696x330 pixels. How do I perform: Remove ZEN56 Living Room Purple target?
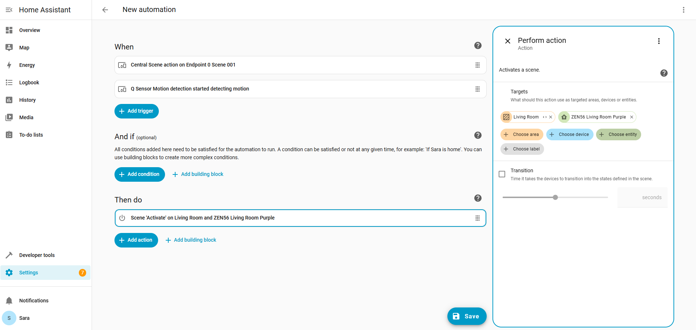click(x=632, y=117)
